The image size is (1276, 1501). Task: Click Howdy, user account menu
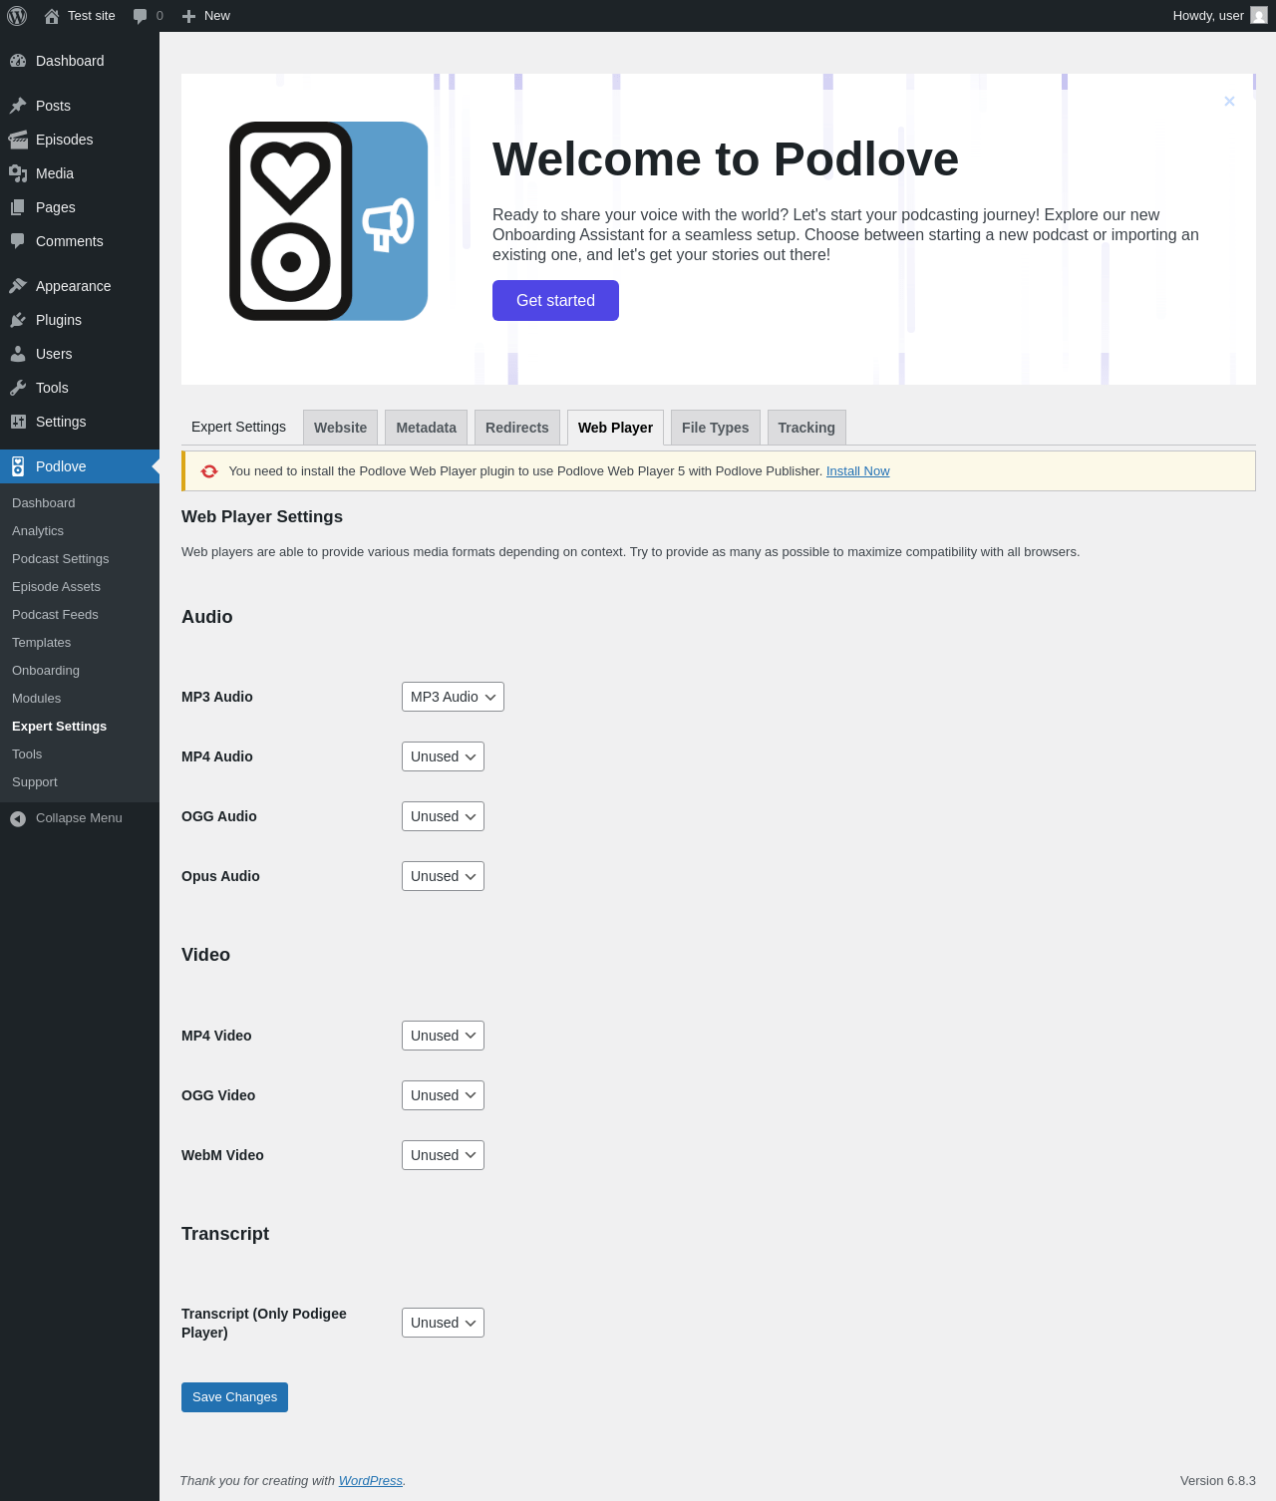tap(1219, 16)
